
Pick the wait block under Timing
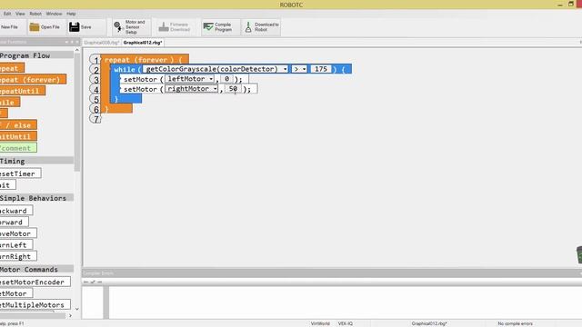click(8, 185)
